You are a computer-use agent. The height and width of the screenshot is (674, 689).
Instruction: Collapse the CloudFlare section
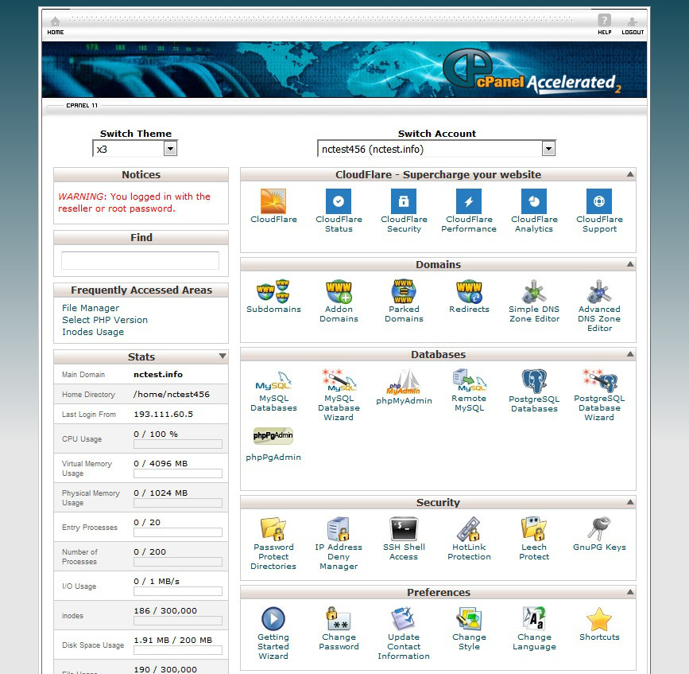[629, 174]
